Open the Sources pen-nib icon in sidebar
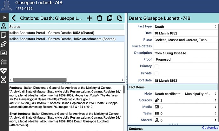Screen dimensions: 219x131 [x=3, y=44]
